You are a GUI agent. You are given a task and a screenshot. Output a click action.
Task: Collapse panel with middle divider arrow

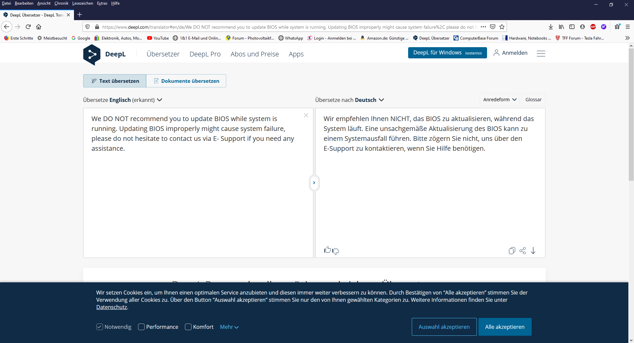coord(314,183)
